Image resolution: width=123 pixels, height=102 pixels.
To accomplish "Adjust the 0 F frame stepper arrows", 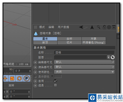I will pos(30,71).
